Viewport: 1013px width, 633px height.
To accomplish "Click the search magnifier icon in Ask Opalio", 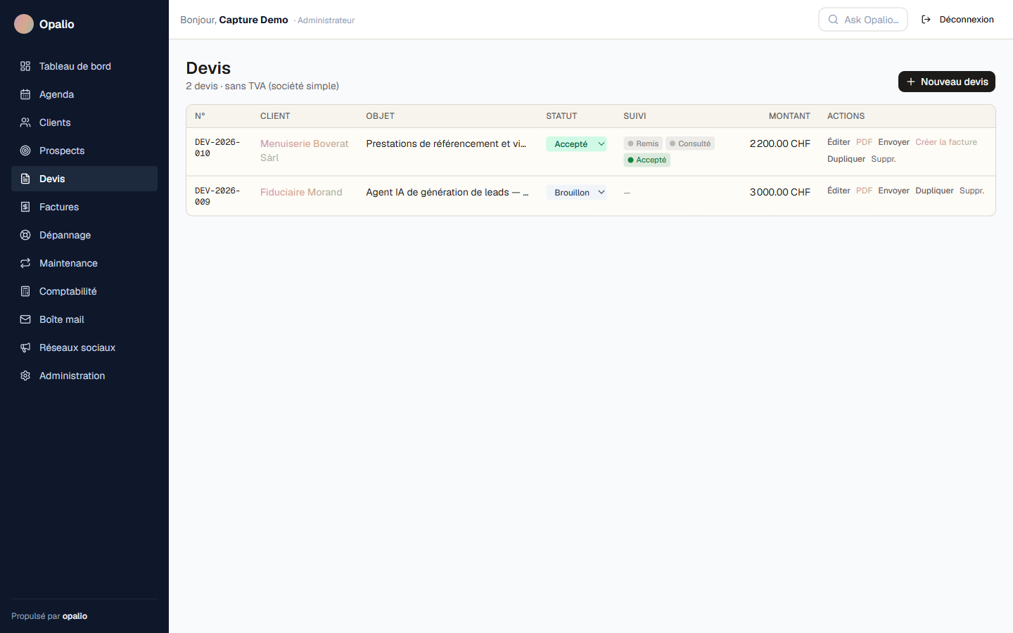I will [833, 20].
